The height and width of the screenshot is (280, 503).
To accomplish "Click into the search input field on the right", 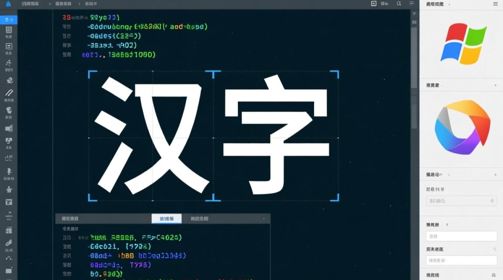I will (x=460, y=236).
